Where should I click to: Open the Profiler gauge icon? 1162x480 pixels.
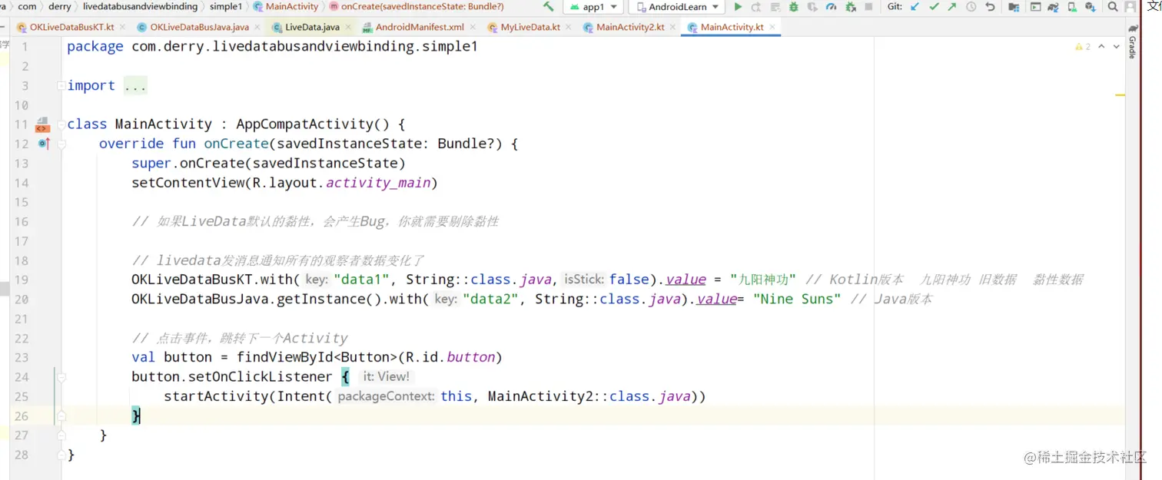831,7
